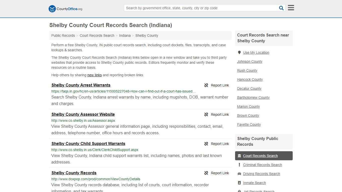
Task: Click Report Link text for Arrest Warrants
Action: pyautogui.click(x=220, y=85)
